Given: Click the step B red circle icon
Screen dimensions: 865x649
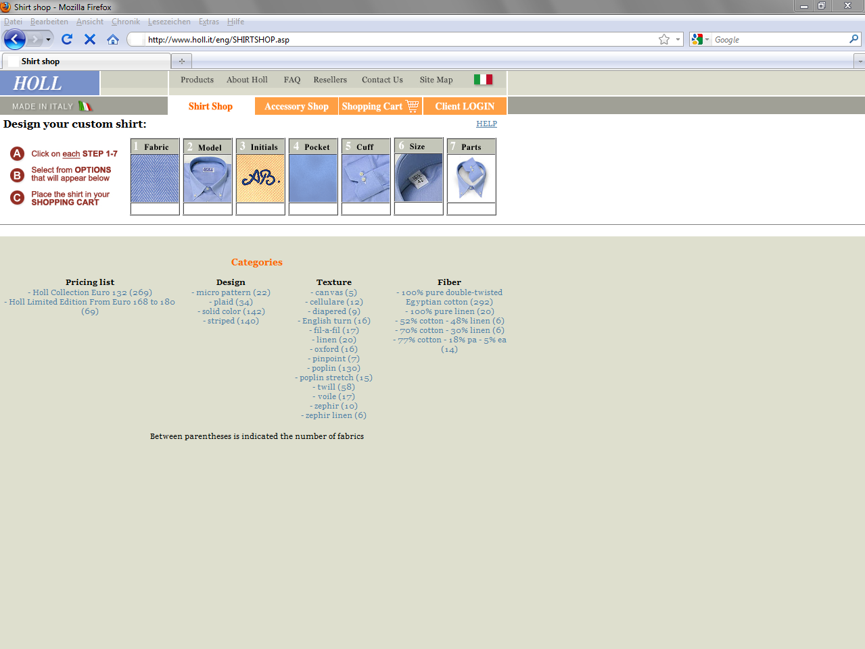Looking at the screenshot, I should point(18,176).
